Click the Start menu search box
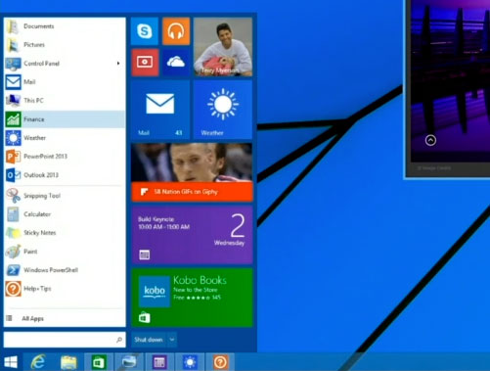The width and height of the screenshot is (490, 371). click(65, 340)
